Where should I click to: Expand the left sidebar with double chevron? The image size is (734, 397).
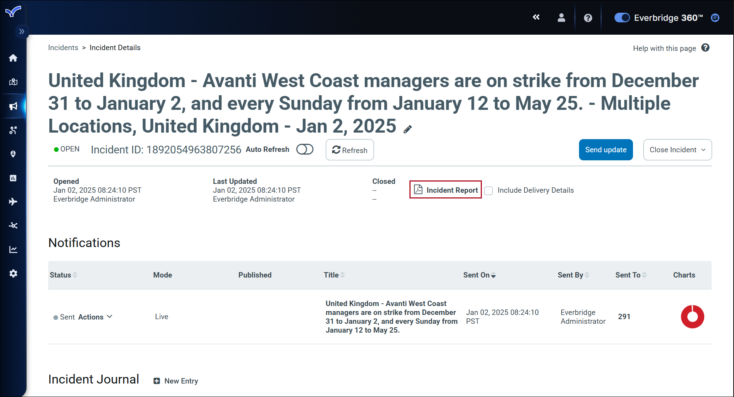pyautogui.click(x=22, y=31)
